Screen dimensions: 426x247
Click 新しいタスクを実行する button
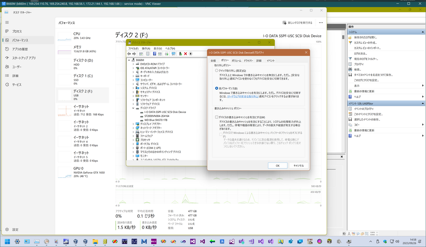pyautogui.click(x=297, y=23)
